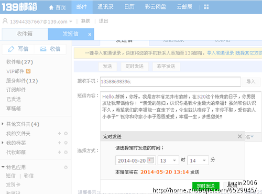Image resolution: width=262 pixels, height=194 pixels.
Task: Switch to the 收件箱 tab
Action: (x=25, y=34)
